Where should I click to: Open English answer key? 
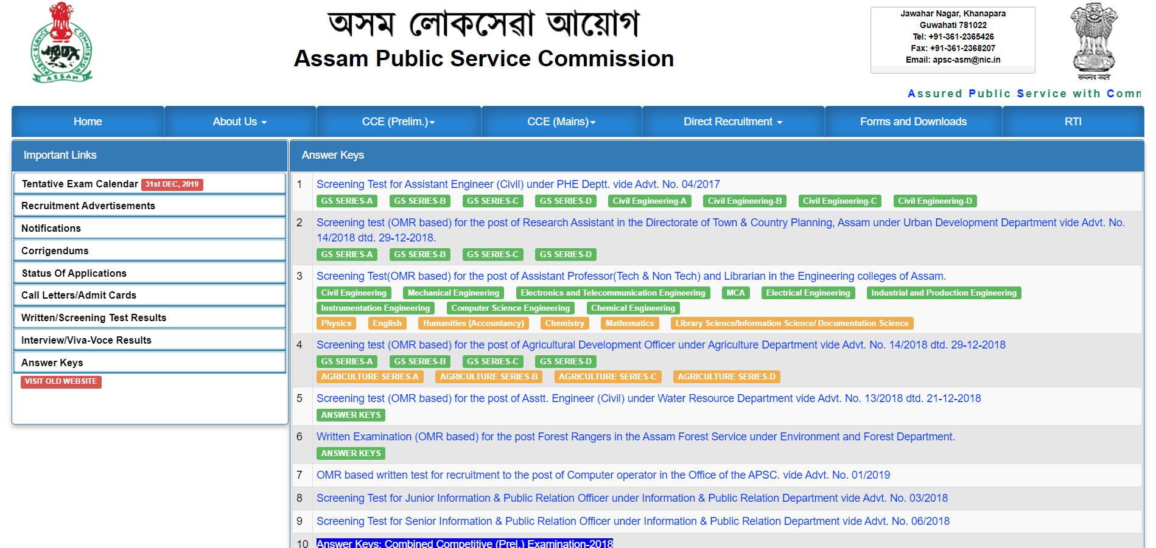click(387, 323)
